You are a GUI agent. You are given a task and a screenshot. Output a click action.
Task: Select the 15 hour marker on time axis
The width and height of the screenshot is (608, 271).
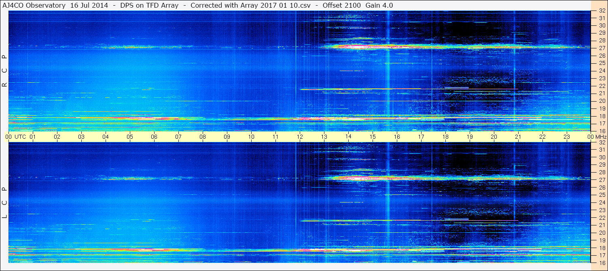pyautogui.click(x=373, y=137)
